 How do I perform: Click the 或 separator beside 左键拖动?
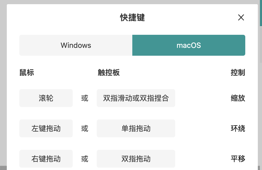(x=85, y=128)
